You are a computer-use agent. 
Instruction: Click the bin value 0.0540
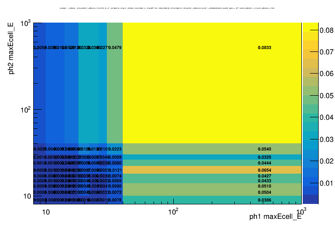click(x=264, y=149)
